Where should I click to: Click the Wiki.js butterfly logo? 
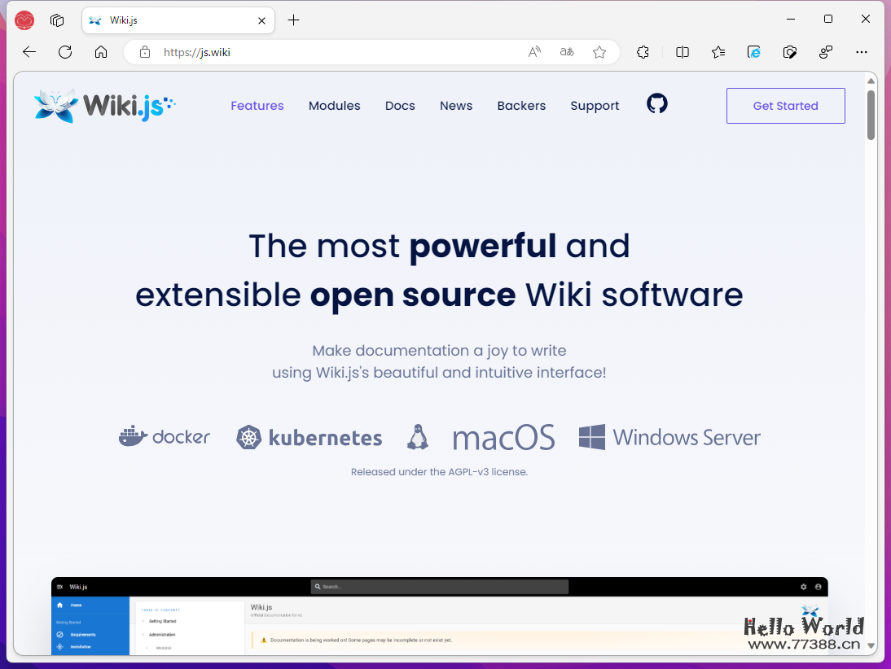pos(52,105)
